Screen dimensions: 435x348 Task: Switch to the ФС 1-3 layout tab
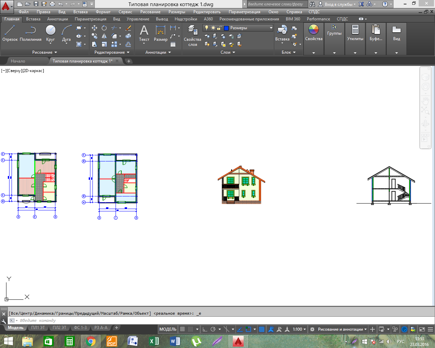(x=80, y=328)
